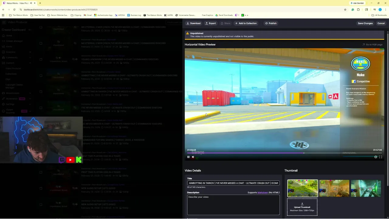The image size is (389, 219).
Task: Expand the Analytics sidebar section
Action: (30, 52)
